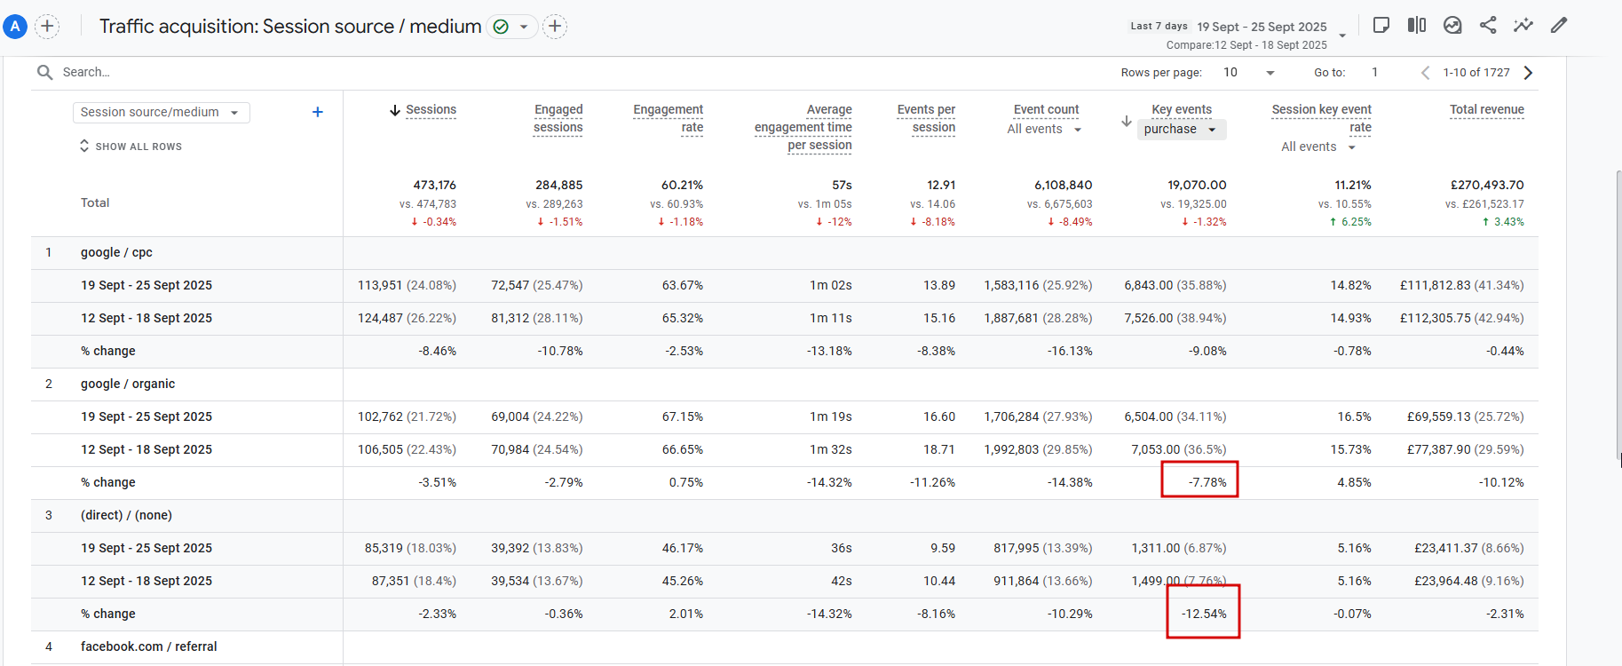Open the Insights gauge icon

coord(1452,25)
